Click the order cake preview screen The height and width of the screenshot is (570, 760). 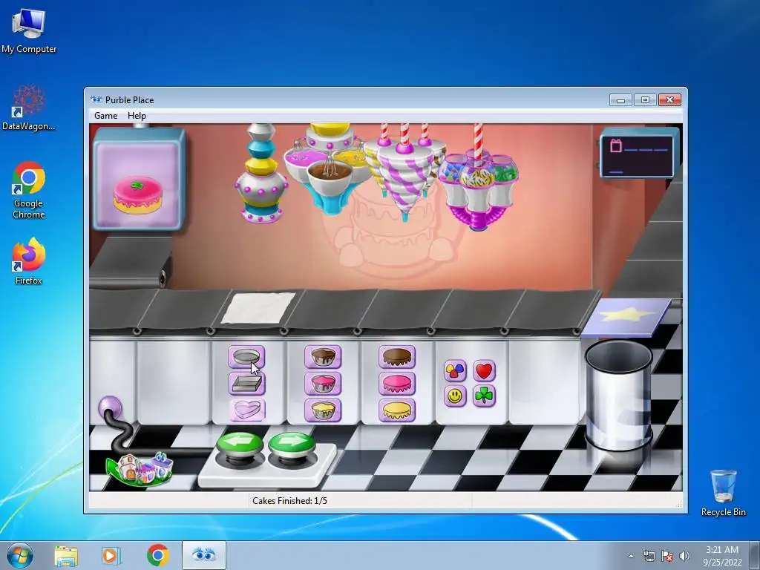click(x=139, y=179)
